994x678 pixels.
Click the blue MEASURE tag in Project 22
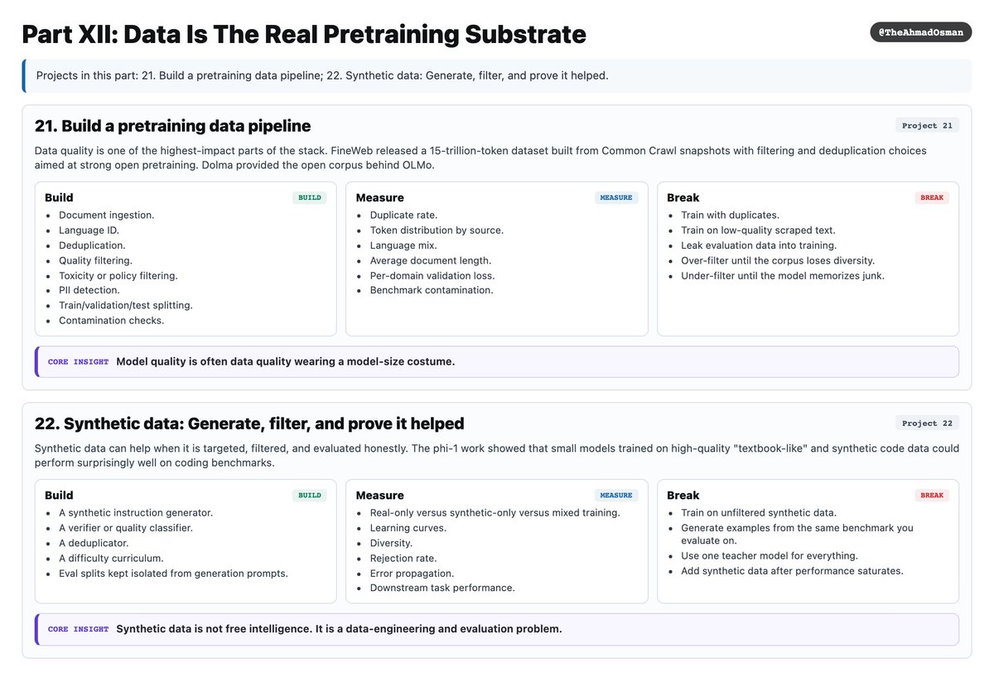(616, 496)
